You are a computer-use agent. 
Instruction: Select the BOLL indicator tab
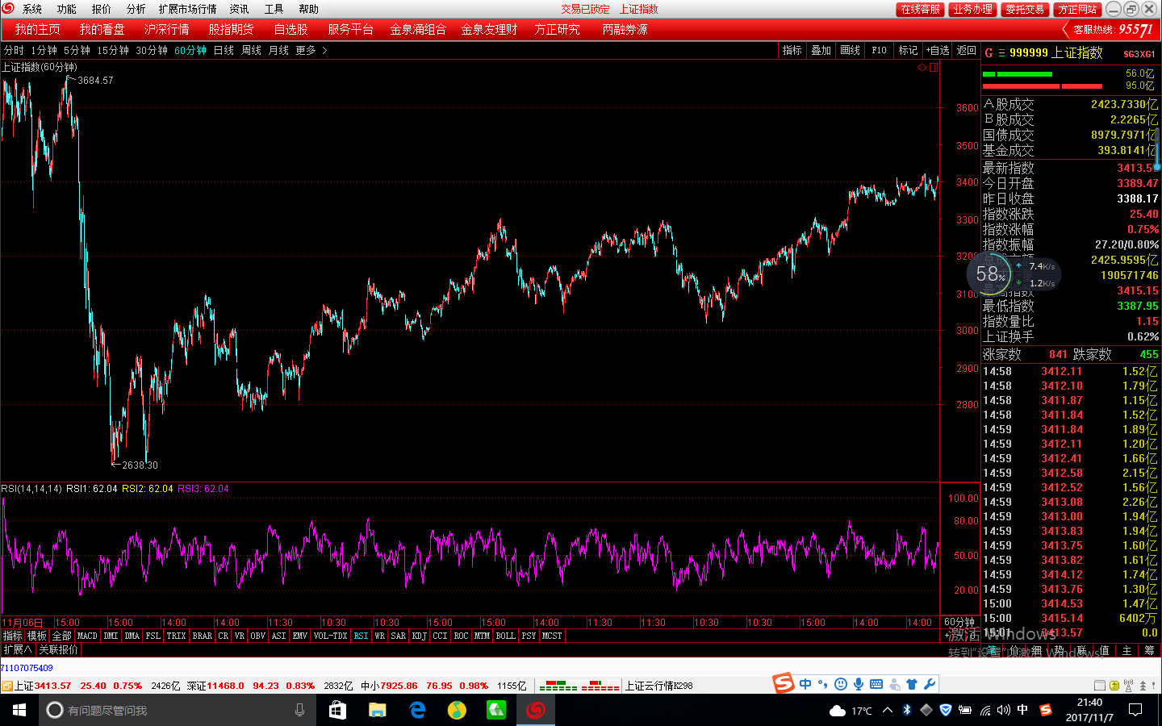click(505, 636)
